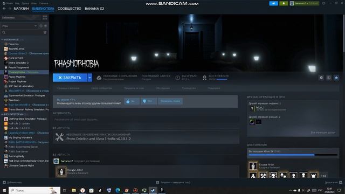Open the МАГАЗИН tab
This screenshot has width=345, height=194.
(21, 9)
